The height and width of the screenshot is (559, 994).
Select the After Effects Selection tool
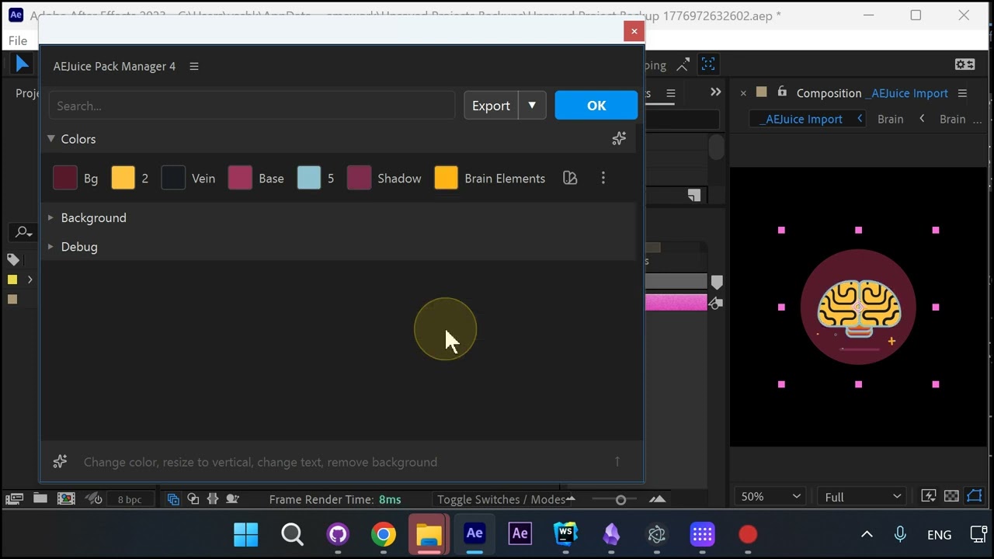22,64
